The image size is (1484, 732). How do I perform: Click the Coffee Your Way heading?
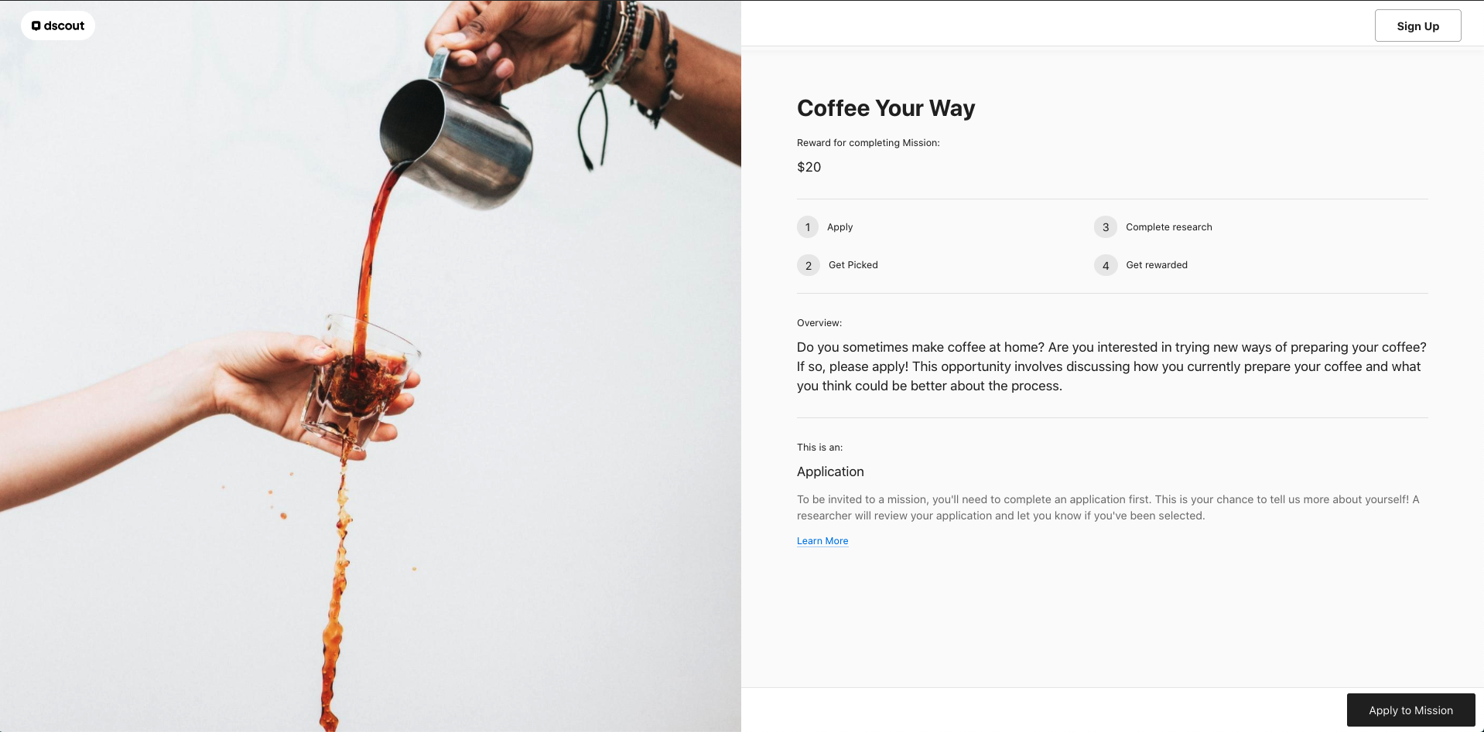pos(886,108)
